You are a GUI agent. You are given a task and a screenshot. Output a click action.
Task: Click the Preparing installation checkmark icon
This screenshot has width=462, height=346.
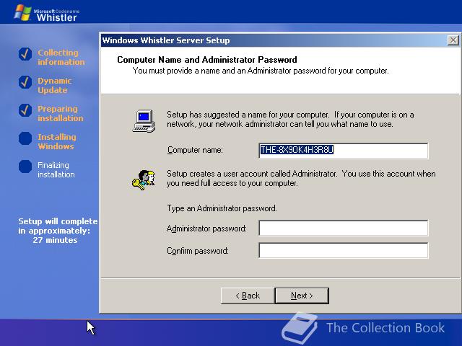[25, 110]
